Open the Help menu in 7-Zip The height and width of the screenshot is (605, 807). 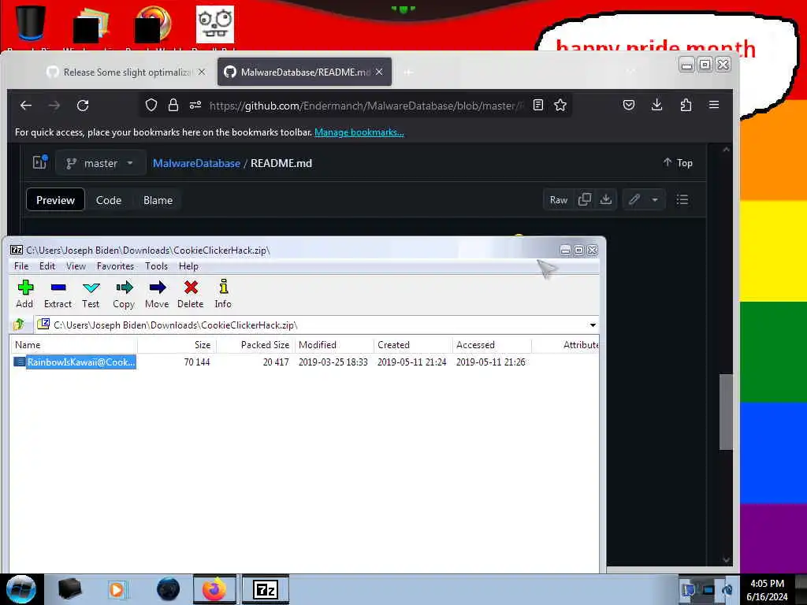(188, 266)
